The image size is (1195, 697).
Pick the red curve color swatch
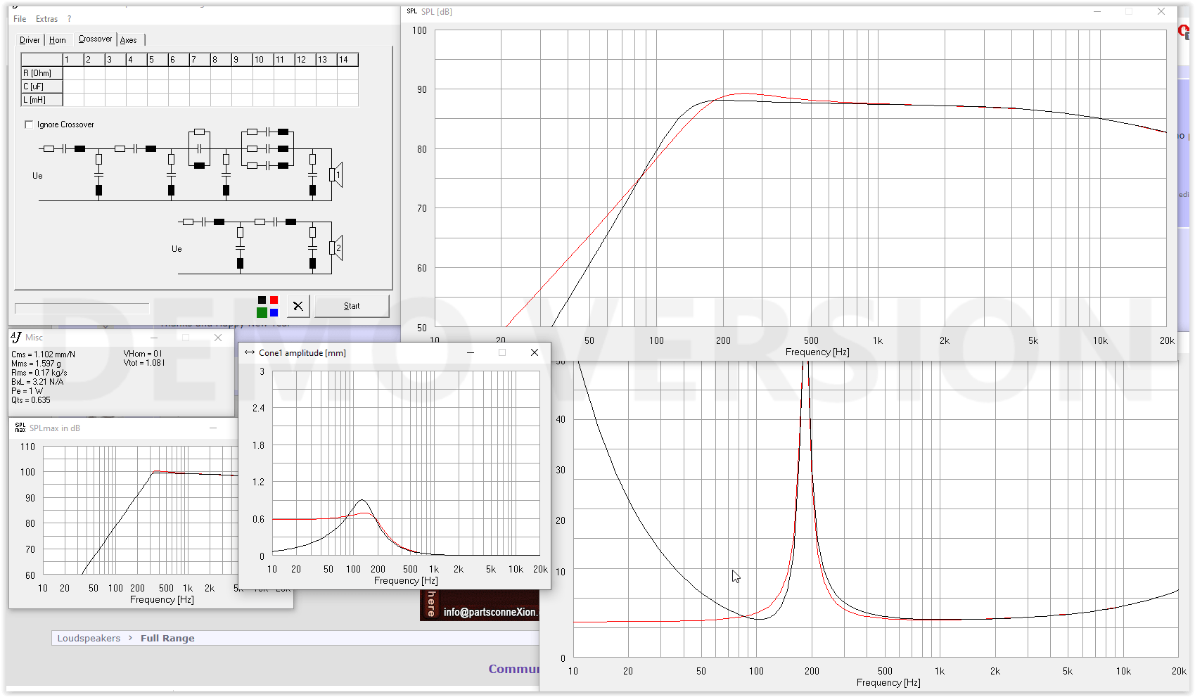point(274,300)
